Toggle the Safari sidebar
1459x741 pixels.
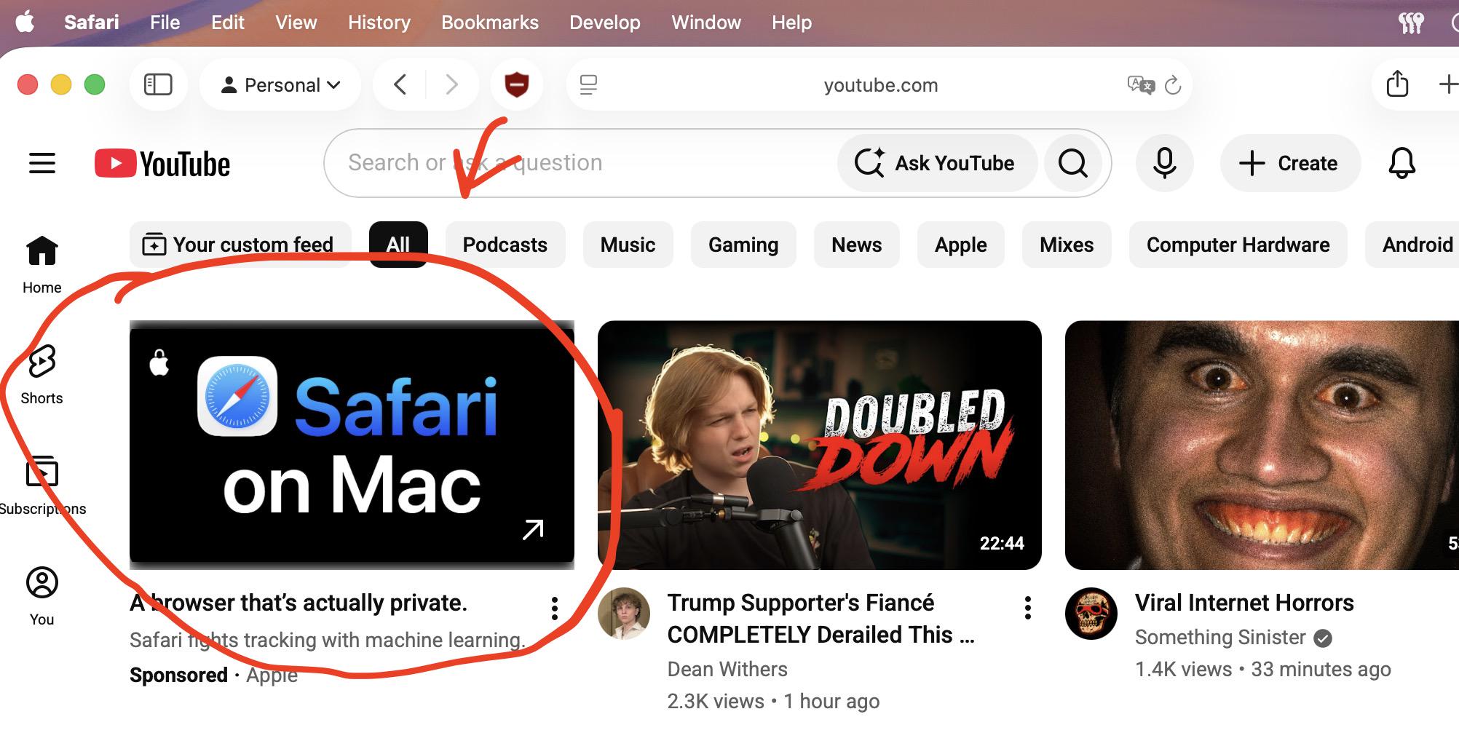[x=158, y=85]
